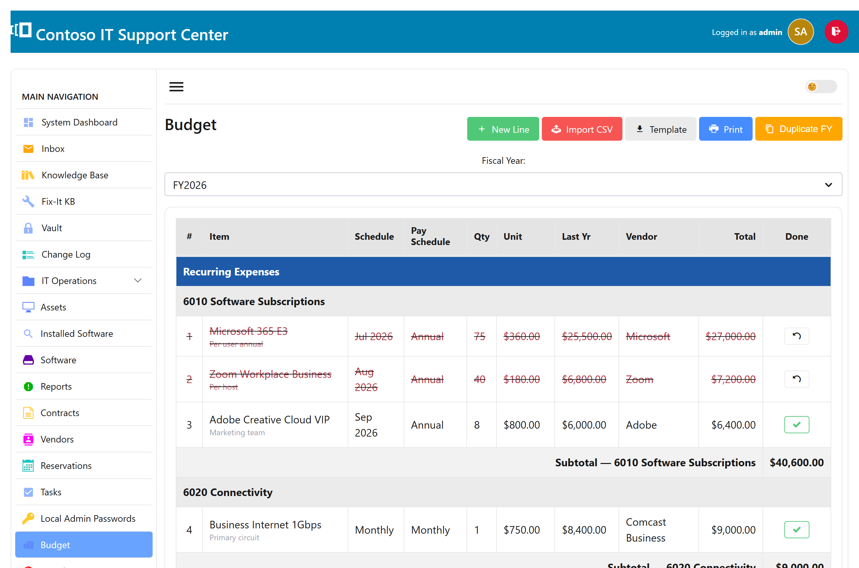The width and height of the screenshot is (859, 568).
Task: Open Contracts menu item
Action: click(84, 413)
